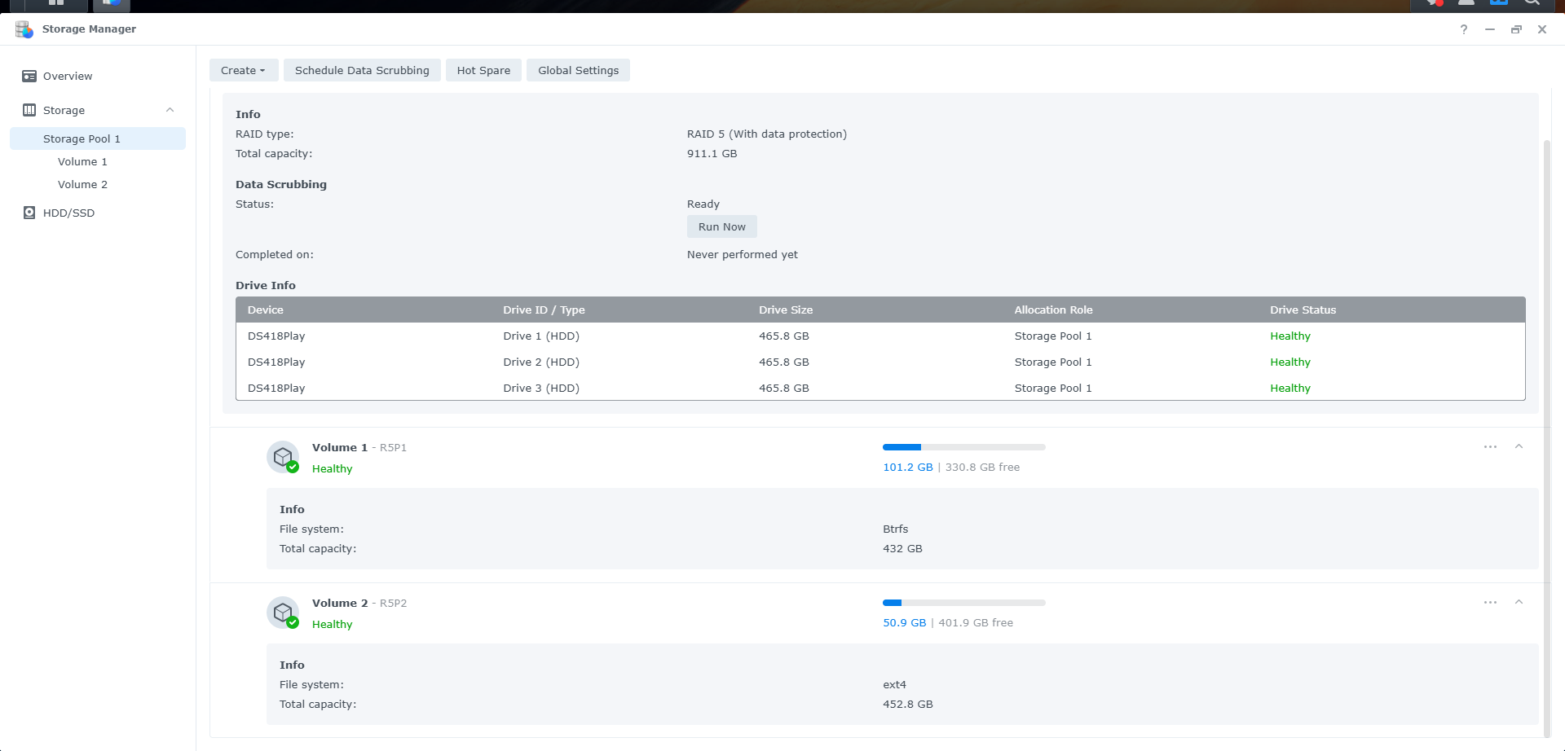Click Healthy status in the Drive 2 row
The image size is (1565, 751).
(x=1290, y=362)
